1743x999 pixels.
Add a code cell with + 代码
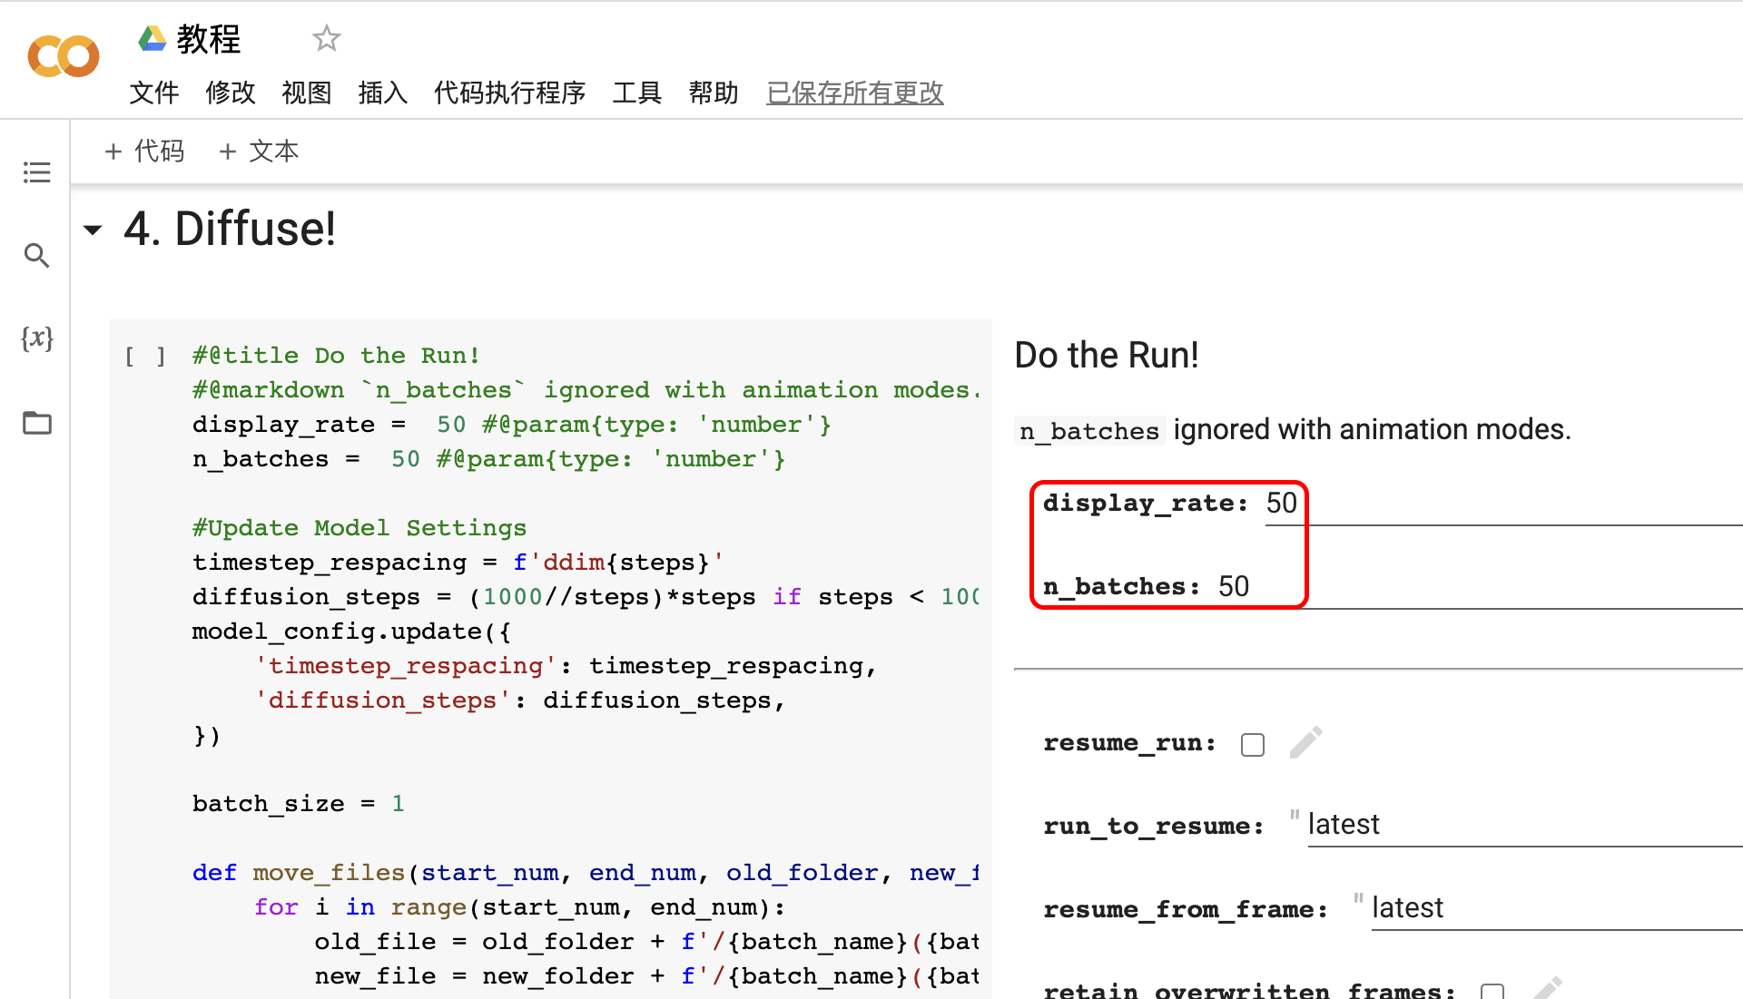click(x=144, y=151)
